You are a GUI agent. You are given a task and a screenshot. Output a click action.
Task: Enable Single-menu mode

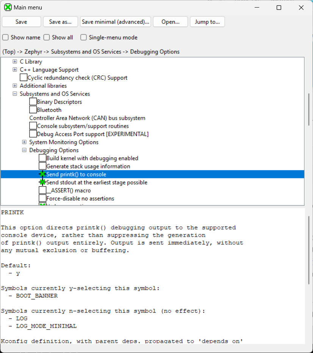click(x=83, y=37)
